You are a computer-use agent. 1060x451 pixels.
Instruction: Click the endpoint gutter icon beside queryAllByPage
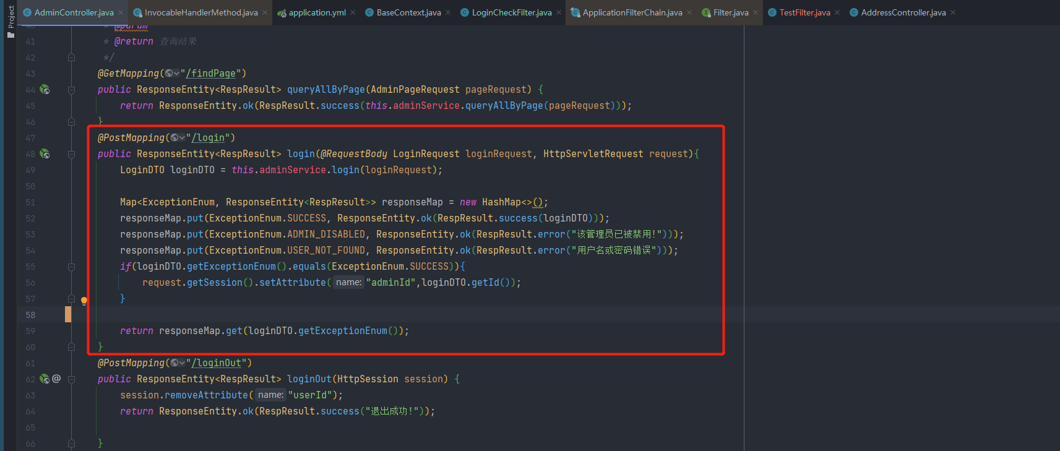45,90
